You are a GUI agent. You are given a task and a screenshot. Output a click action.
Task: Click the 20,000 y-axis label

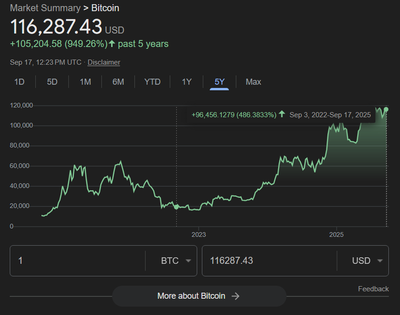tap(20, 206)
